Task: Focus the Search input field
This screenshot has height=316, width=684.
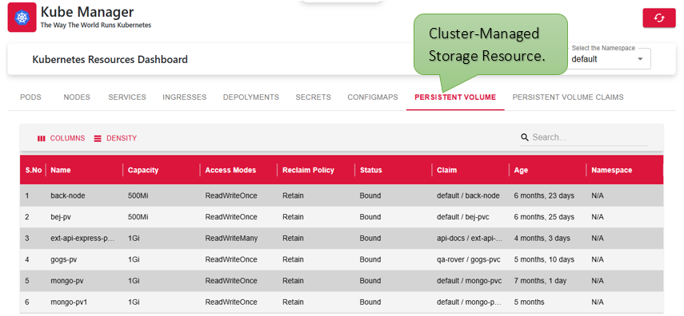Action: click(x=590, y=137)
